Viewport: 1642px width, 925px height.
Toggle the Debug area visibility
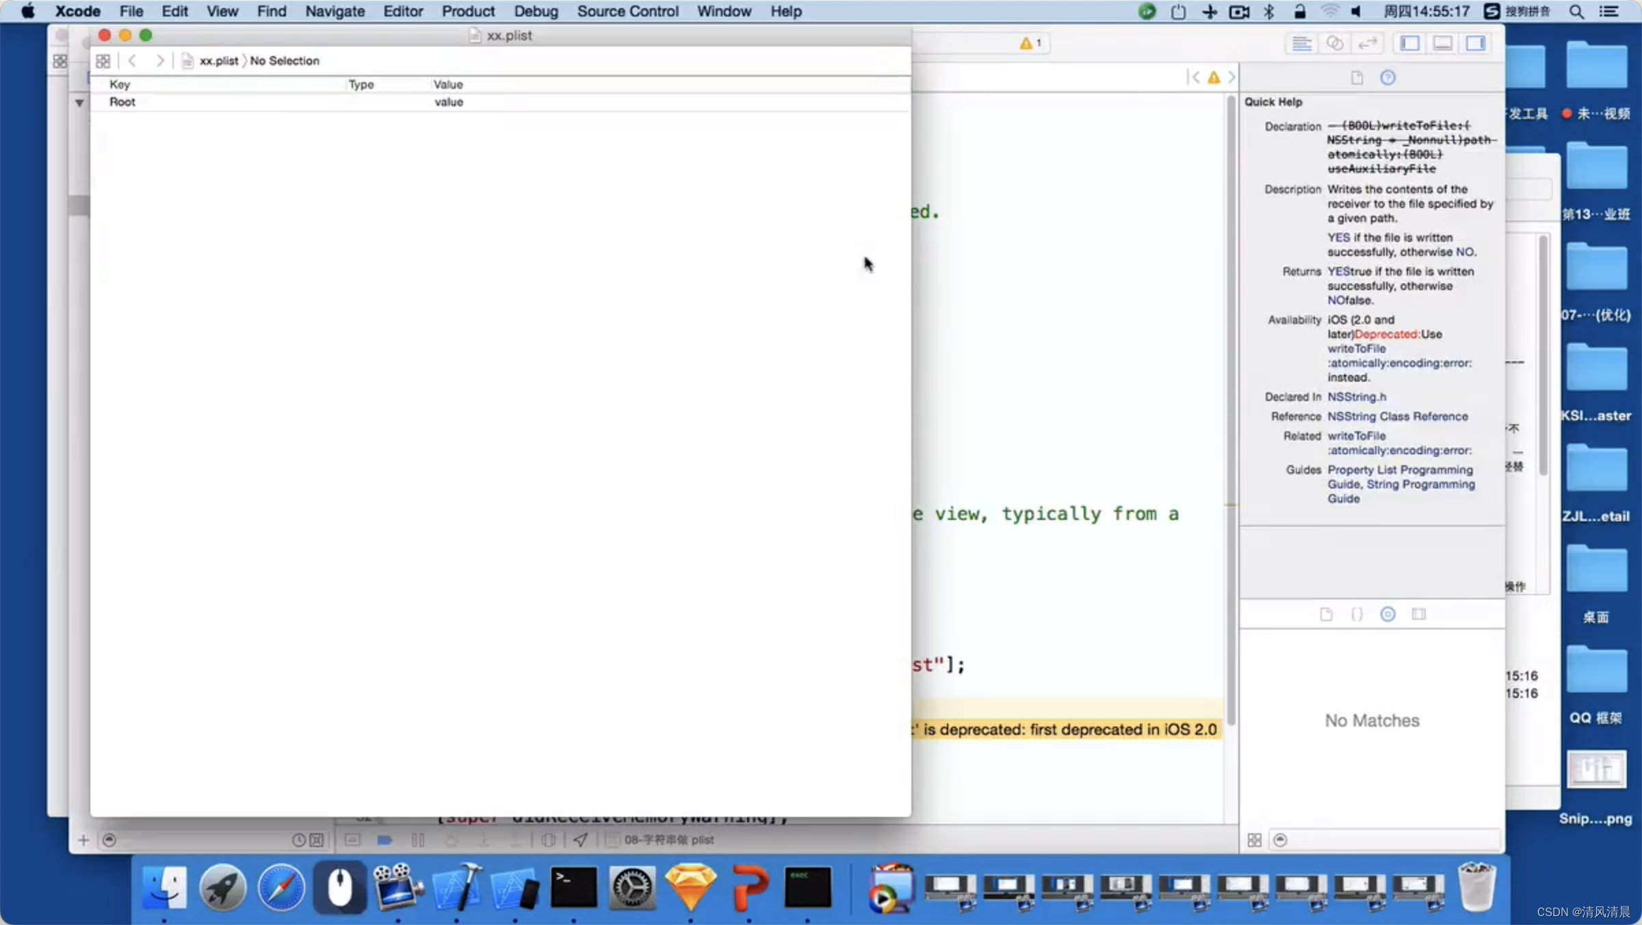1442,43
